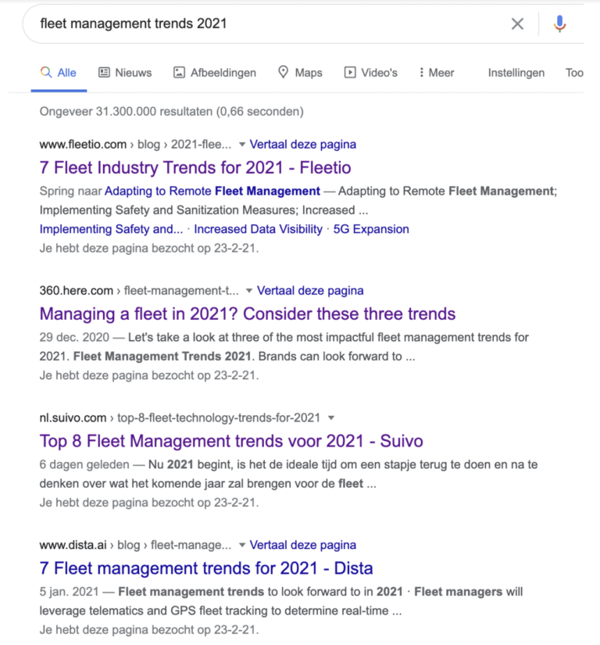This screenshot has width=600, height=645.
Task: Click the Increased Data Visibility sitelink
Action: (258, 229)
